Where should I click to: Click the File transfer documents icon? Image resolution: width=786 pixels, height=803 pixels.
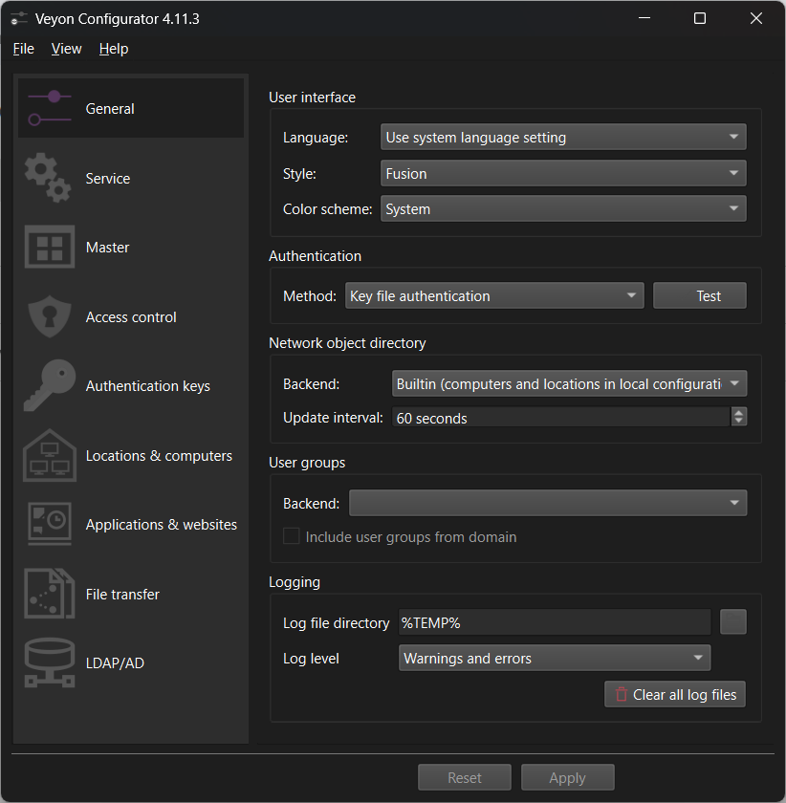point(49,594)
